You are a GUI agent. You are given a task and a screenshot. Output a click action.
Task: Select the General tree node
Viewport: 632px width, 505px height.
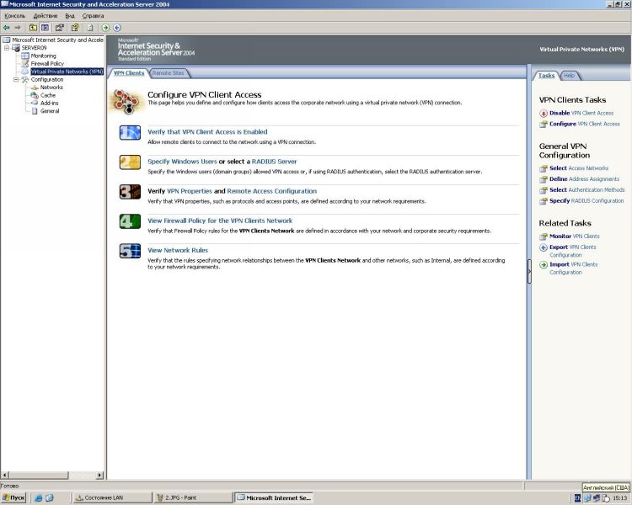(50, 111)
